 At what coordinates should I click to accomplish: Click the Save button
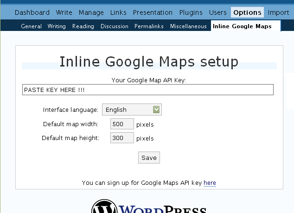[x=149, y=158]
